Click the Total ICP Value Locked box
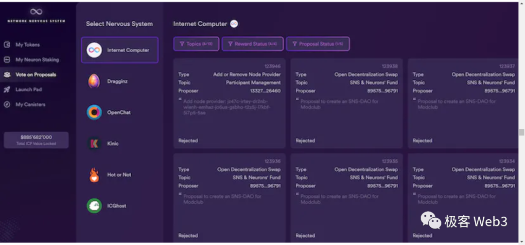The height and width of the screenshot is (245, 525). [x=36, y=140]
